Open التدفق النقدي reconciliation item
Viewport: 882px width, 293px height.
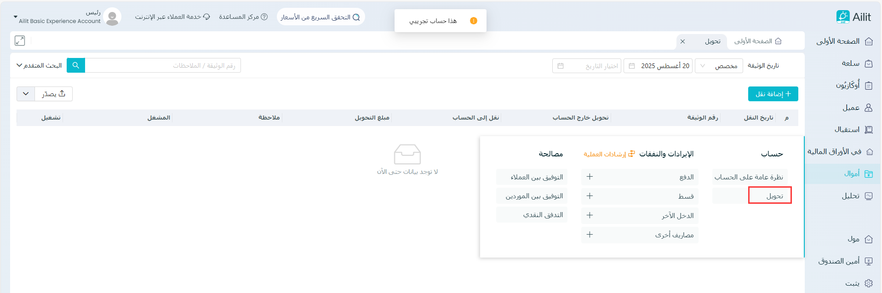(532, 215)
